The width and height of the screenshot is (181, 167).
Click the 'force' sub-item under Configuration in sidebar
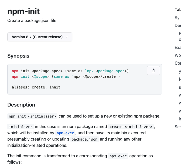coord(180,79)
